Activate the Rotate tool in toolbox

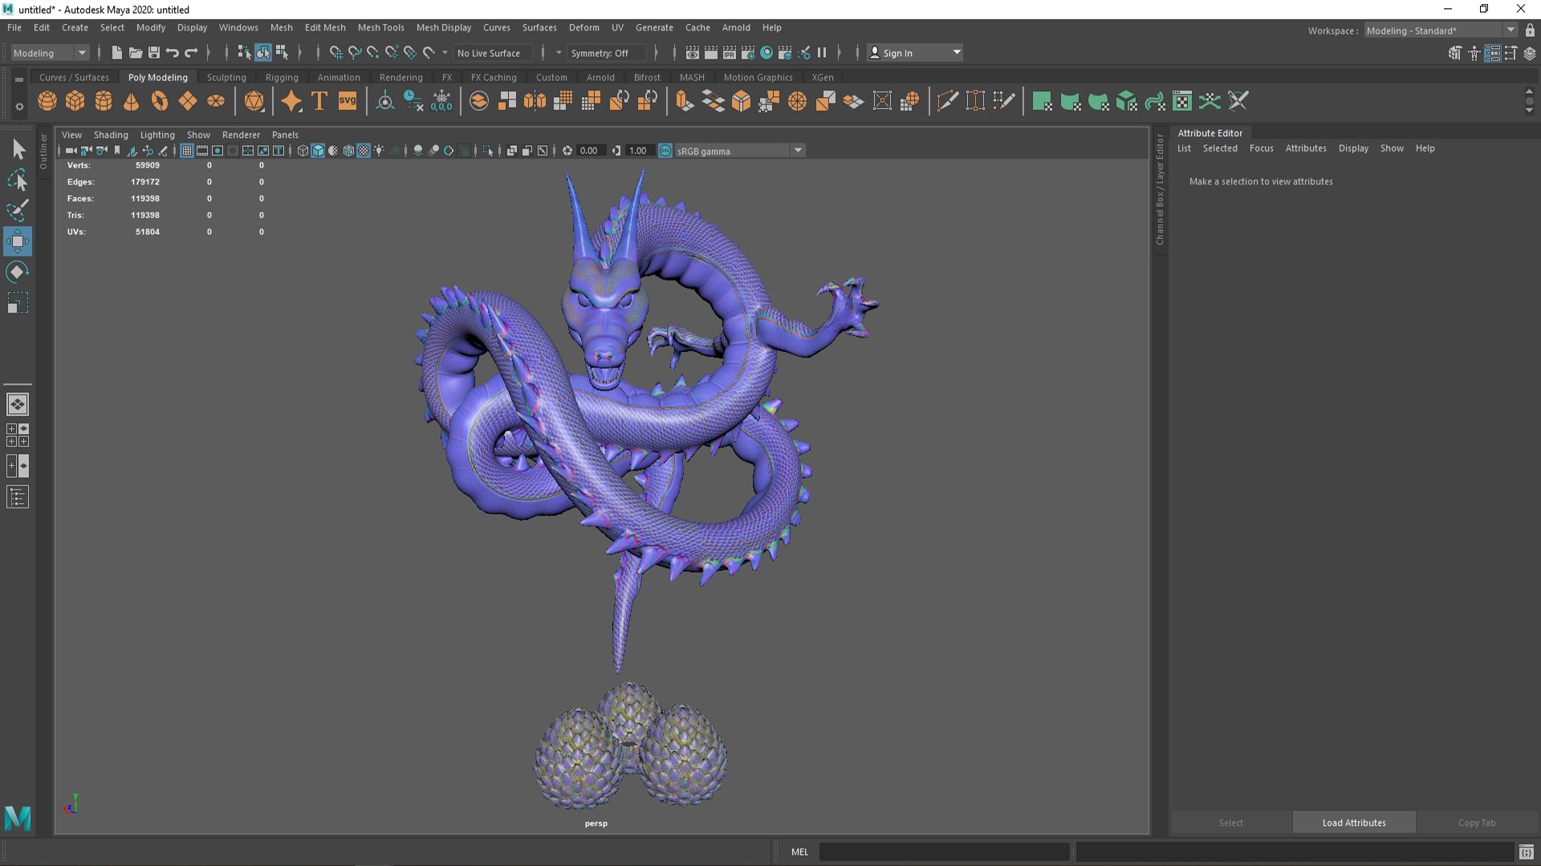click(x=18, y=272)
